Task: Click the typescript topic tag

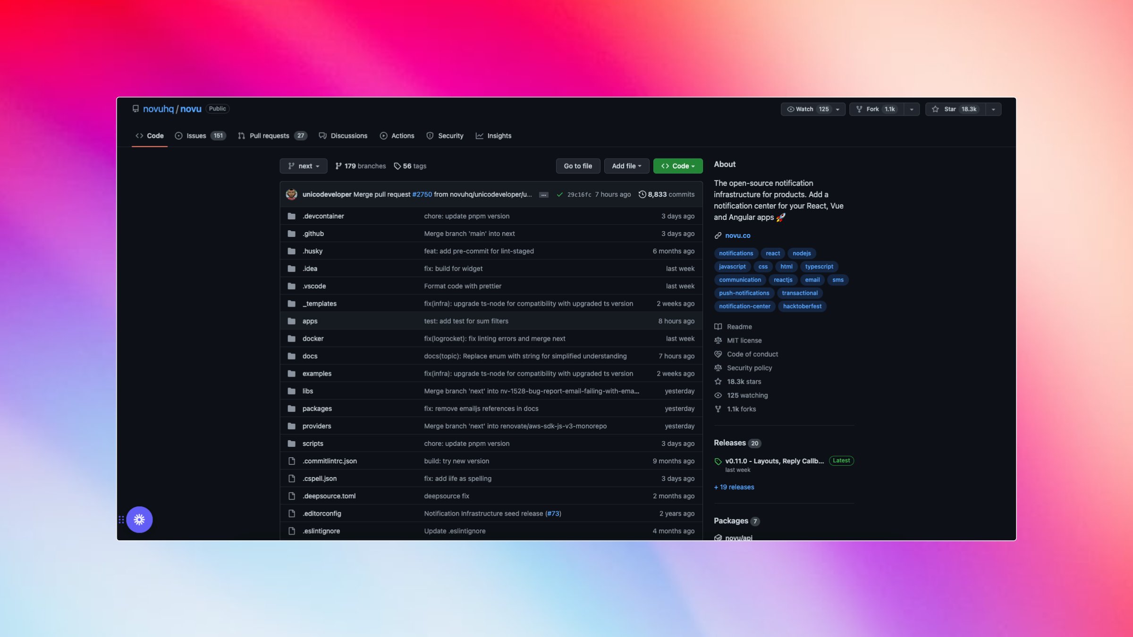Action: [819, 267]
